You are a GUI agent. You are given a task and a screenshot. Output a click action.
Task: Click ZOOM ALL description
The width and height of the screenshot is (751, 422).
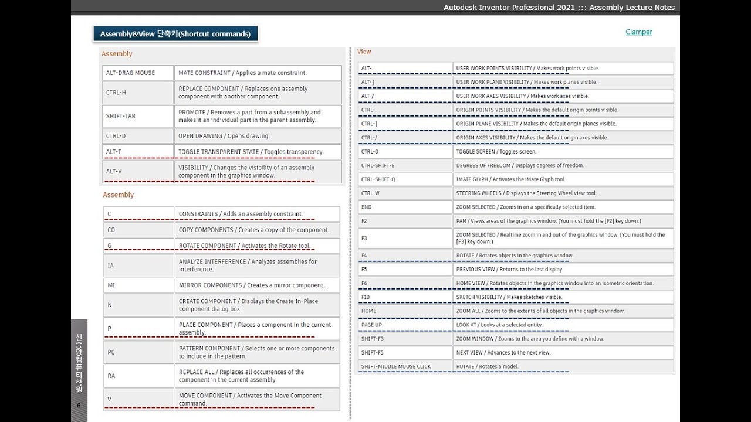click(x=563, y=311)
